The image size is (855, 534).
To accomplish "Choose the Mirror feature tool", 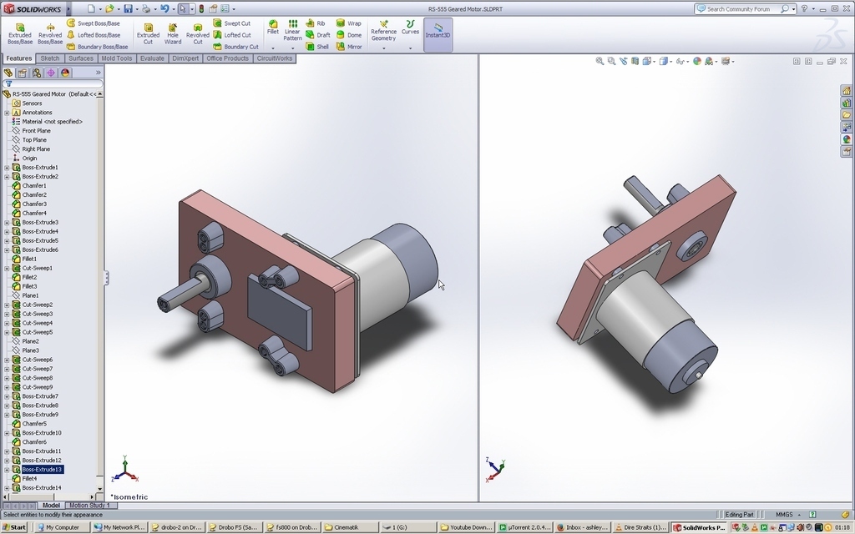I will pyautogui.click(x=349, y=47).
